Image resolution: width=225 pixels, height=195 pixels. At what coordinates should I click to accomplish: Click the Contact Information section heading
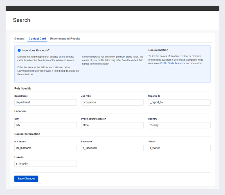click(x=27, y=134)
